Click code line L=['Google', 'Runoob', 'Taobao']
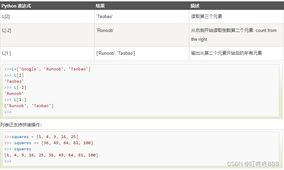Screen dimensions: 284x170 pyautogui.click(x=47, y=69)
